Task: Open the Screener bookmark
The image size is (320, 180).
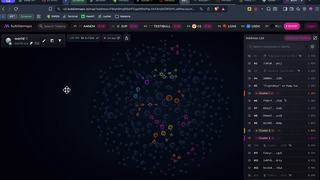Action: click(26, 16)
